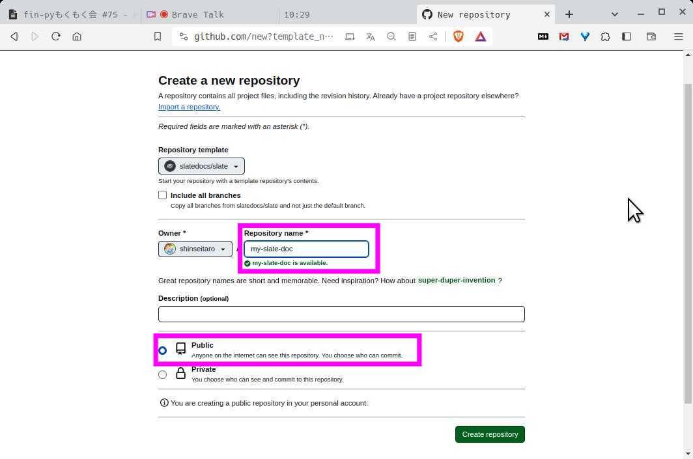Click the zoom magnifier icon in address bar
Image resolution: width=693 pixels, height=459 pixels.
click(391, 36)
